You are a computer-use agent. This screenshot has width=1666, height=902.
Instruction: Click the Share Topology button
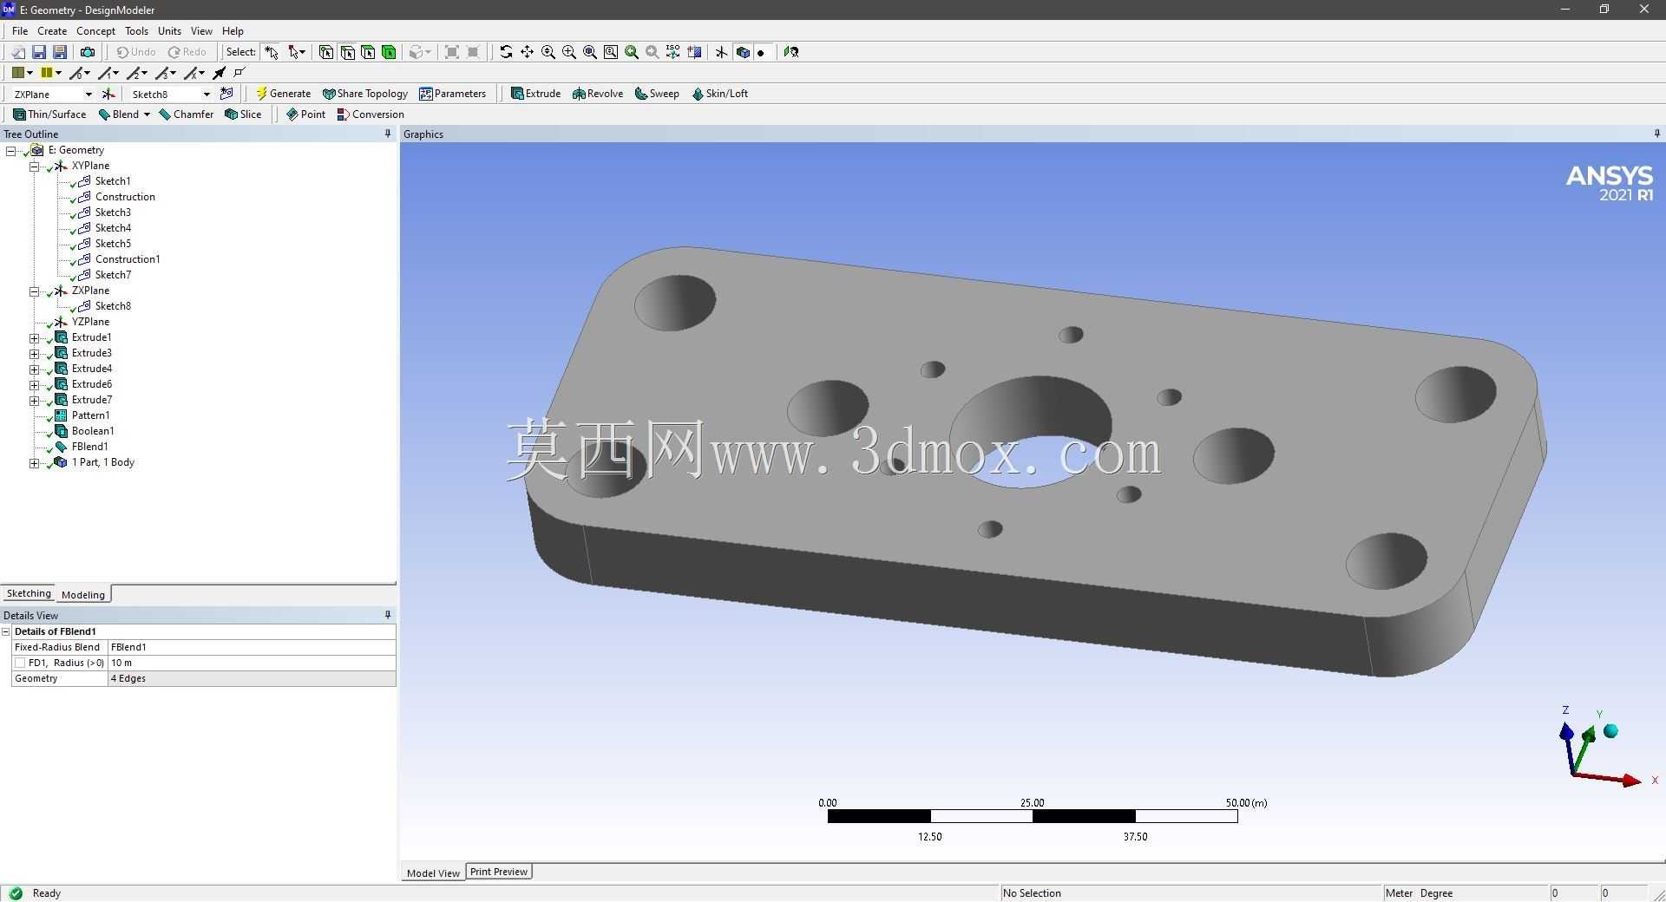tap(365, 94)
